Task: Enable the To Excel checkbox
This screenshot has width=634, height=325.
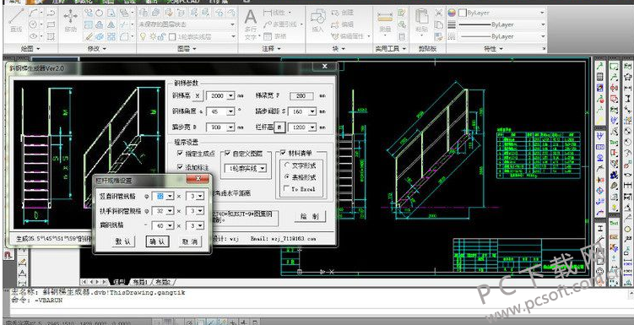Action: pos(287,188)
